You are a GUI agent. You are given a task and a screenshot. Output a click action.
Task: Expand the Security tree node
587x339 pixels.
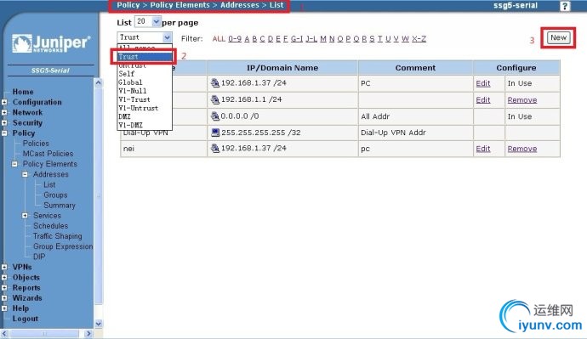pyautogui.click(x=4, y=122)
